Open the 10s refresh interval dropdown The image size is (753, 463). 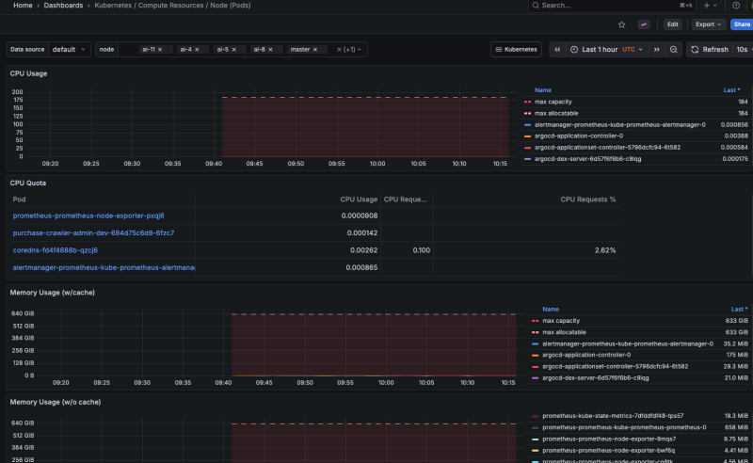coord(743,49)
